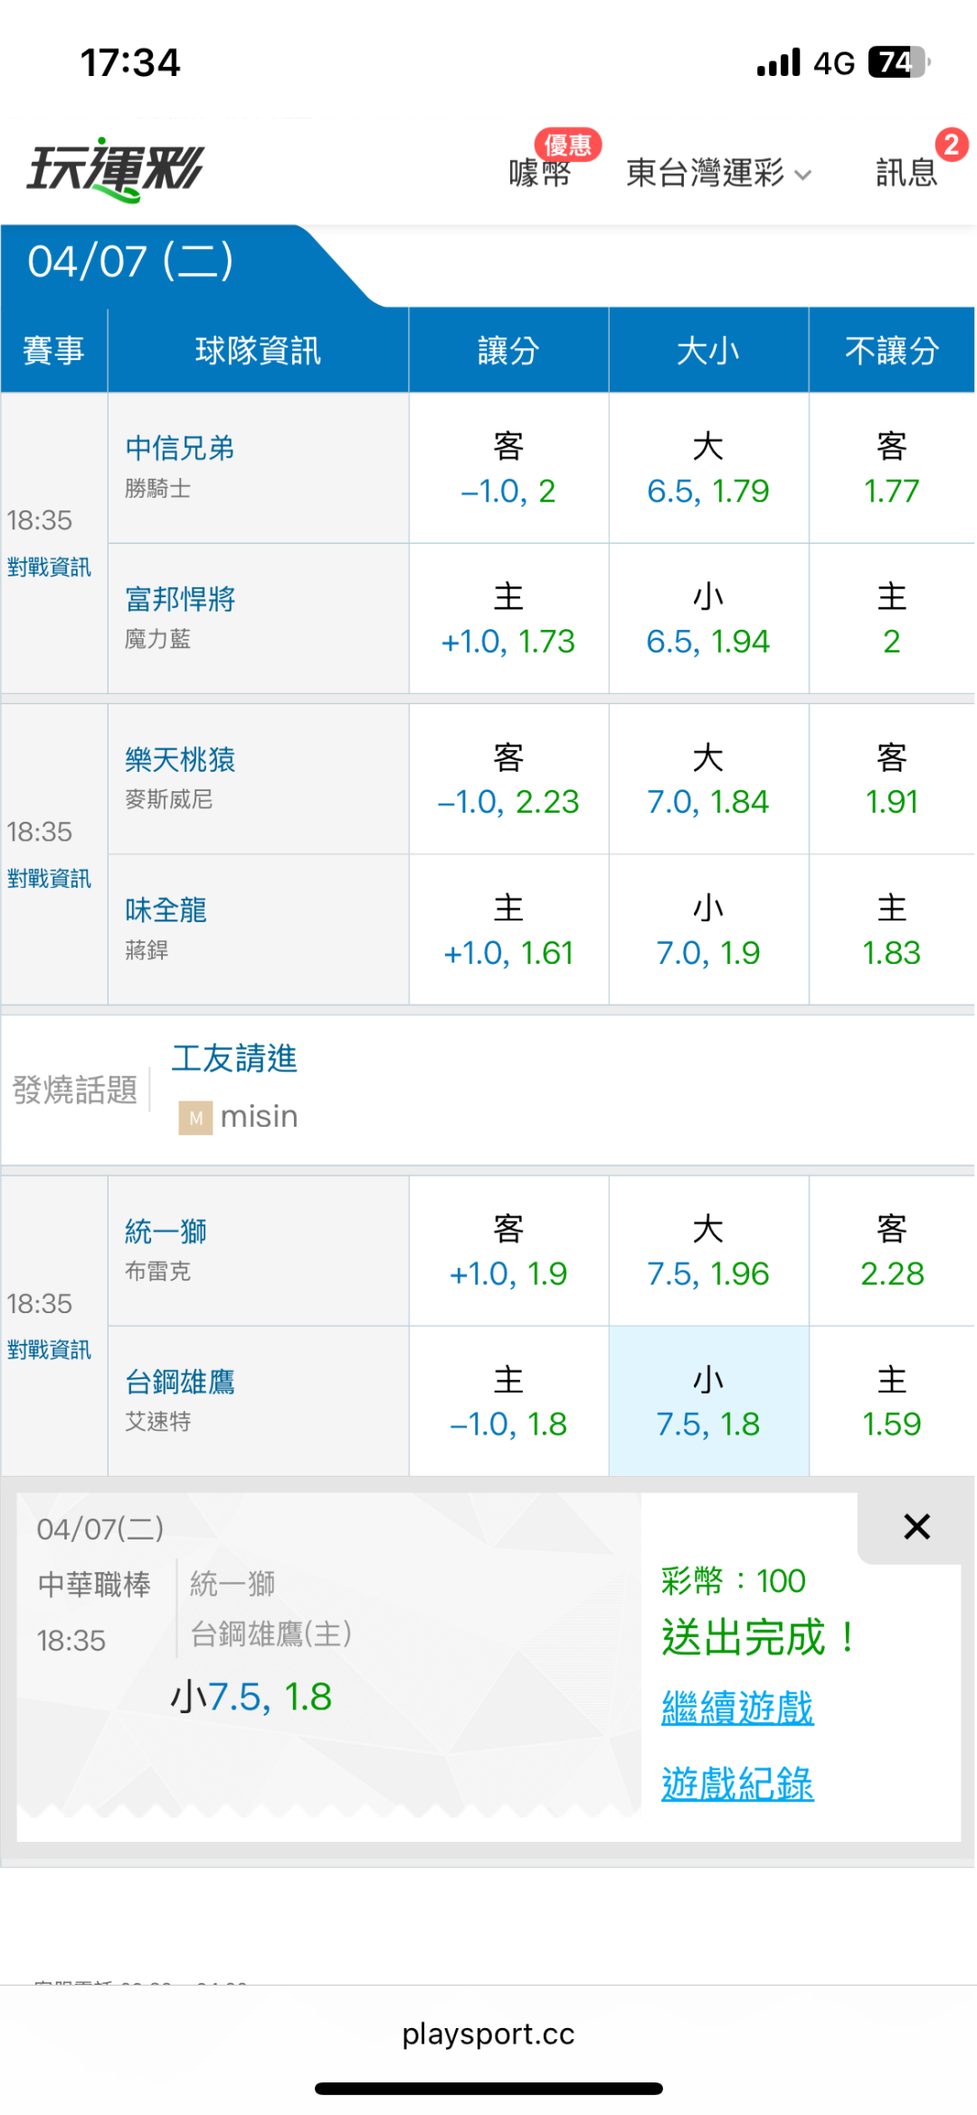The width and height of the screenshot is (977, 2115).
Task: Select 統一獅 大 7.5, 1.96 option
Action: click(708, 1252)
